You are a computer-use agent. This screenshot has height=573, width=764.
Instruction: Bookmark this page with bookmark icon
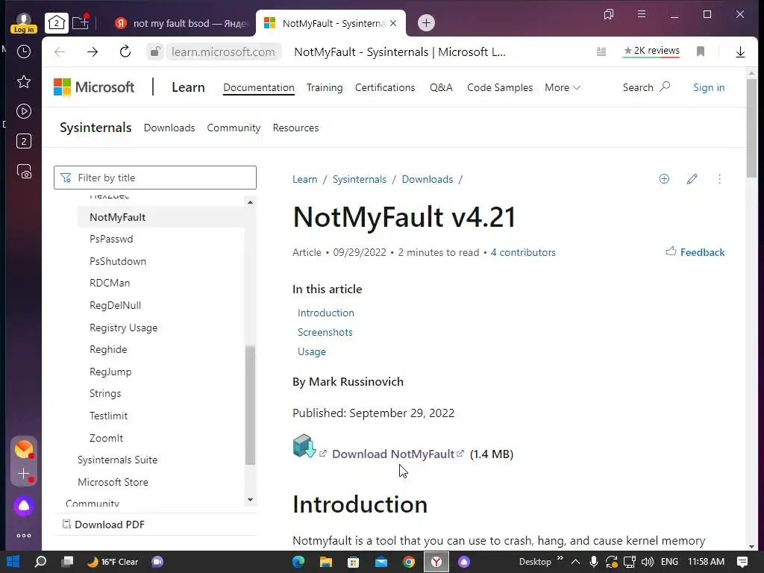click(x=701, y=51)
